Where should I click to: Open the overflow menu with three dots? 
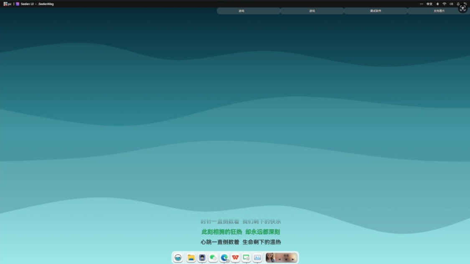click(x=421, y=4)
